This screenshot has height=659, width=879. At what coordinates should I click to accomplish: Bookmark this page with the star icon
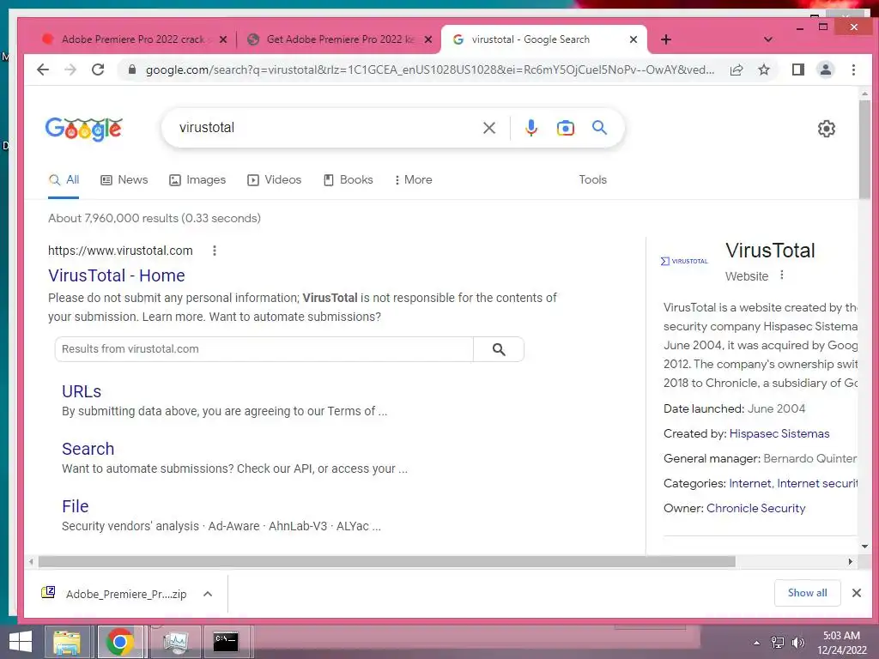point(764,70)
